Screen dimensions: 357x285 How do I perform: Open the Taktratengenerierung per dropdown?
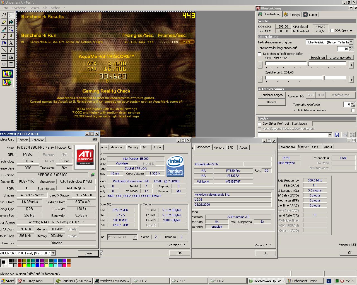click(x=351, y=42)
